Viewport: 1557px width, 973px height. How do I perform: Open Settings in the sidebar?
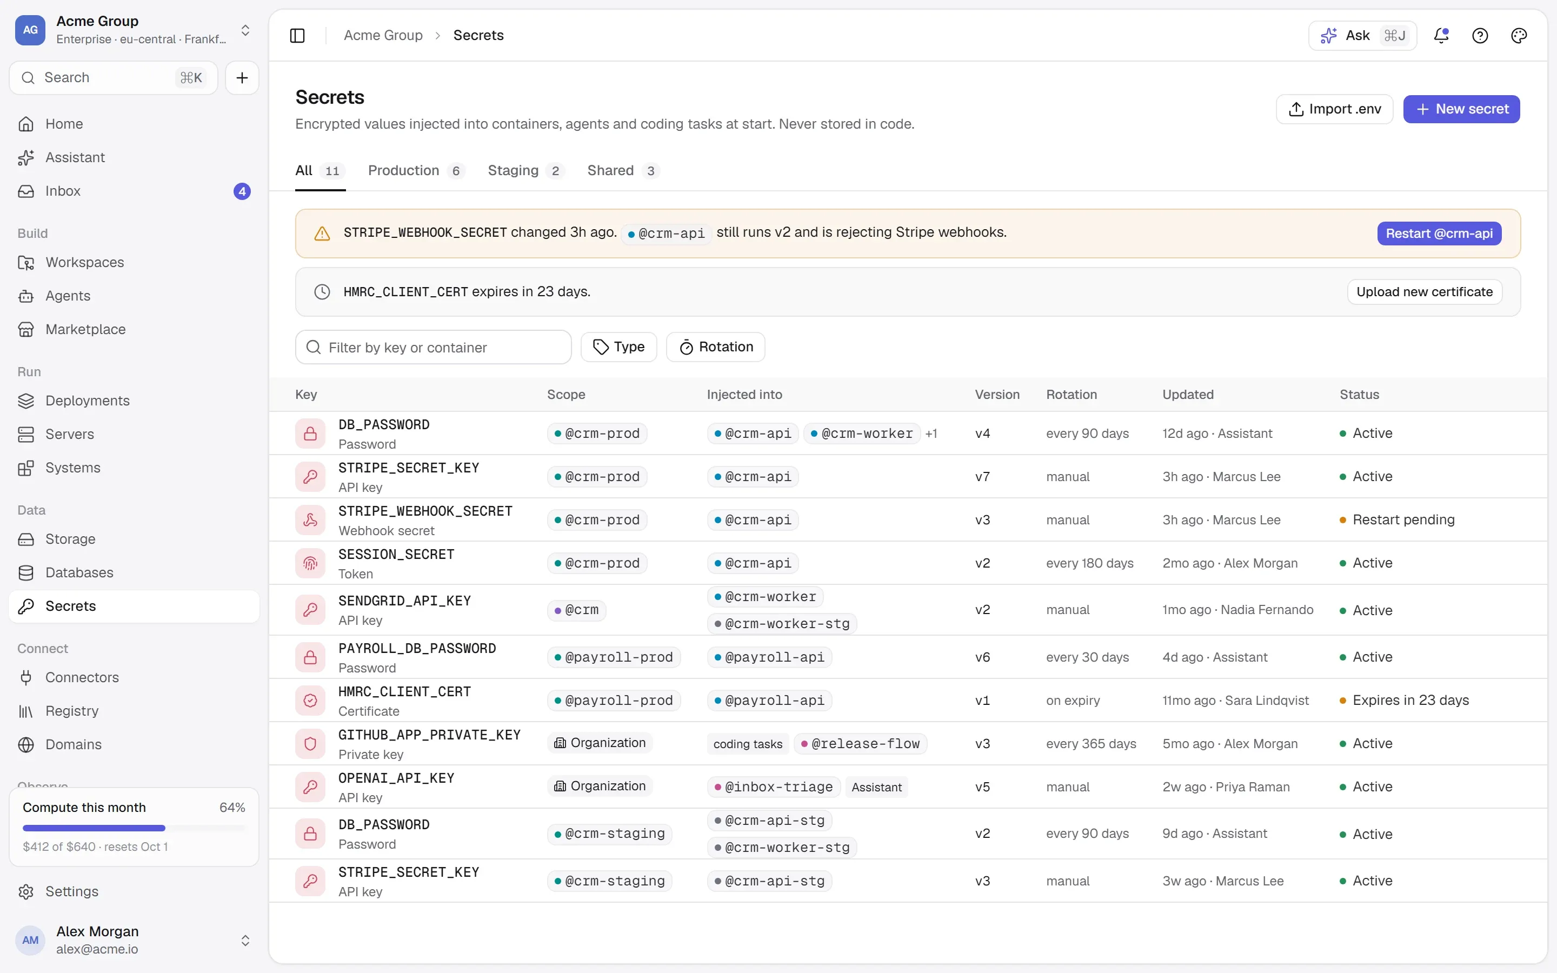(x=134, y=891)
